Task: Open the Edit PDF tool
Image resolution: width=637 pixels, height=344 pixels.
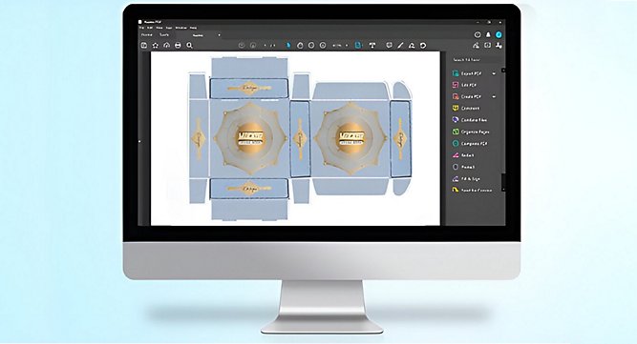Action: 464,85
